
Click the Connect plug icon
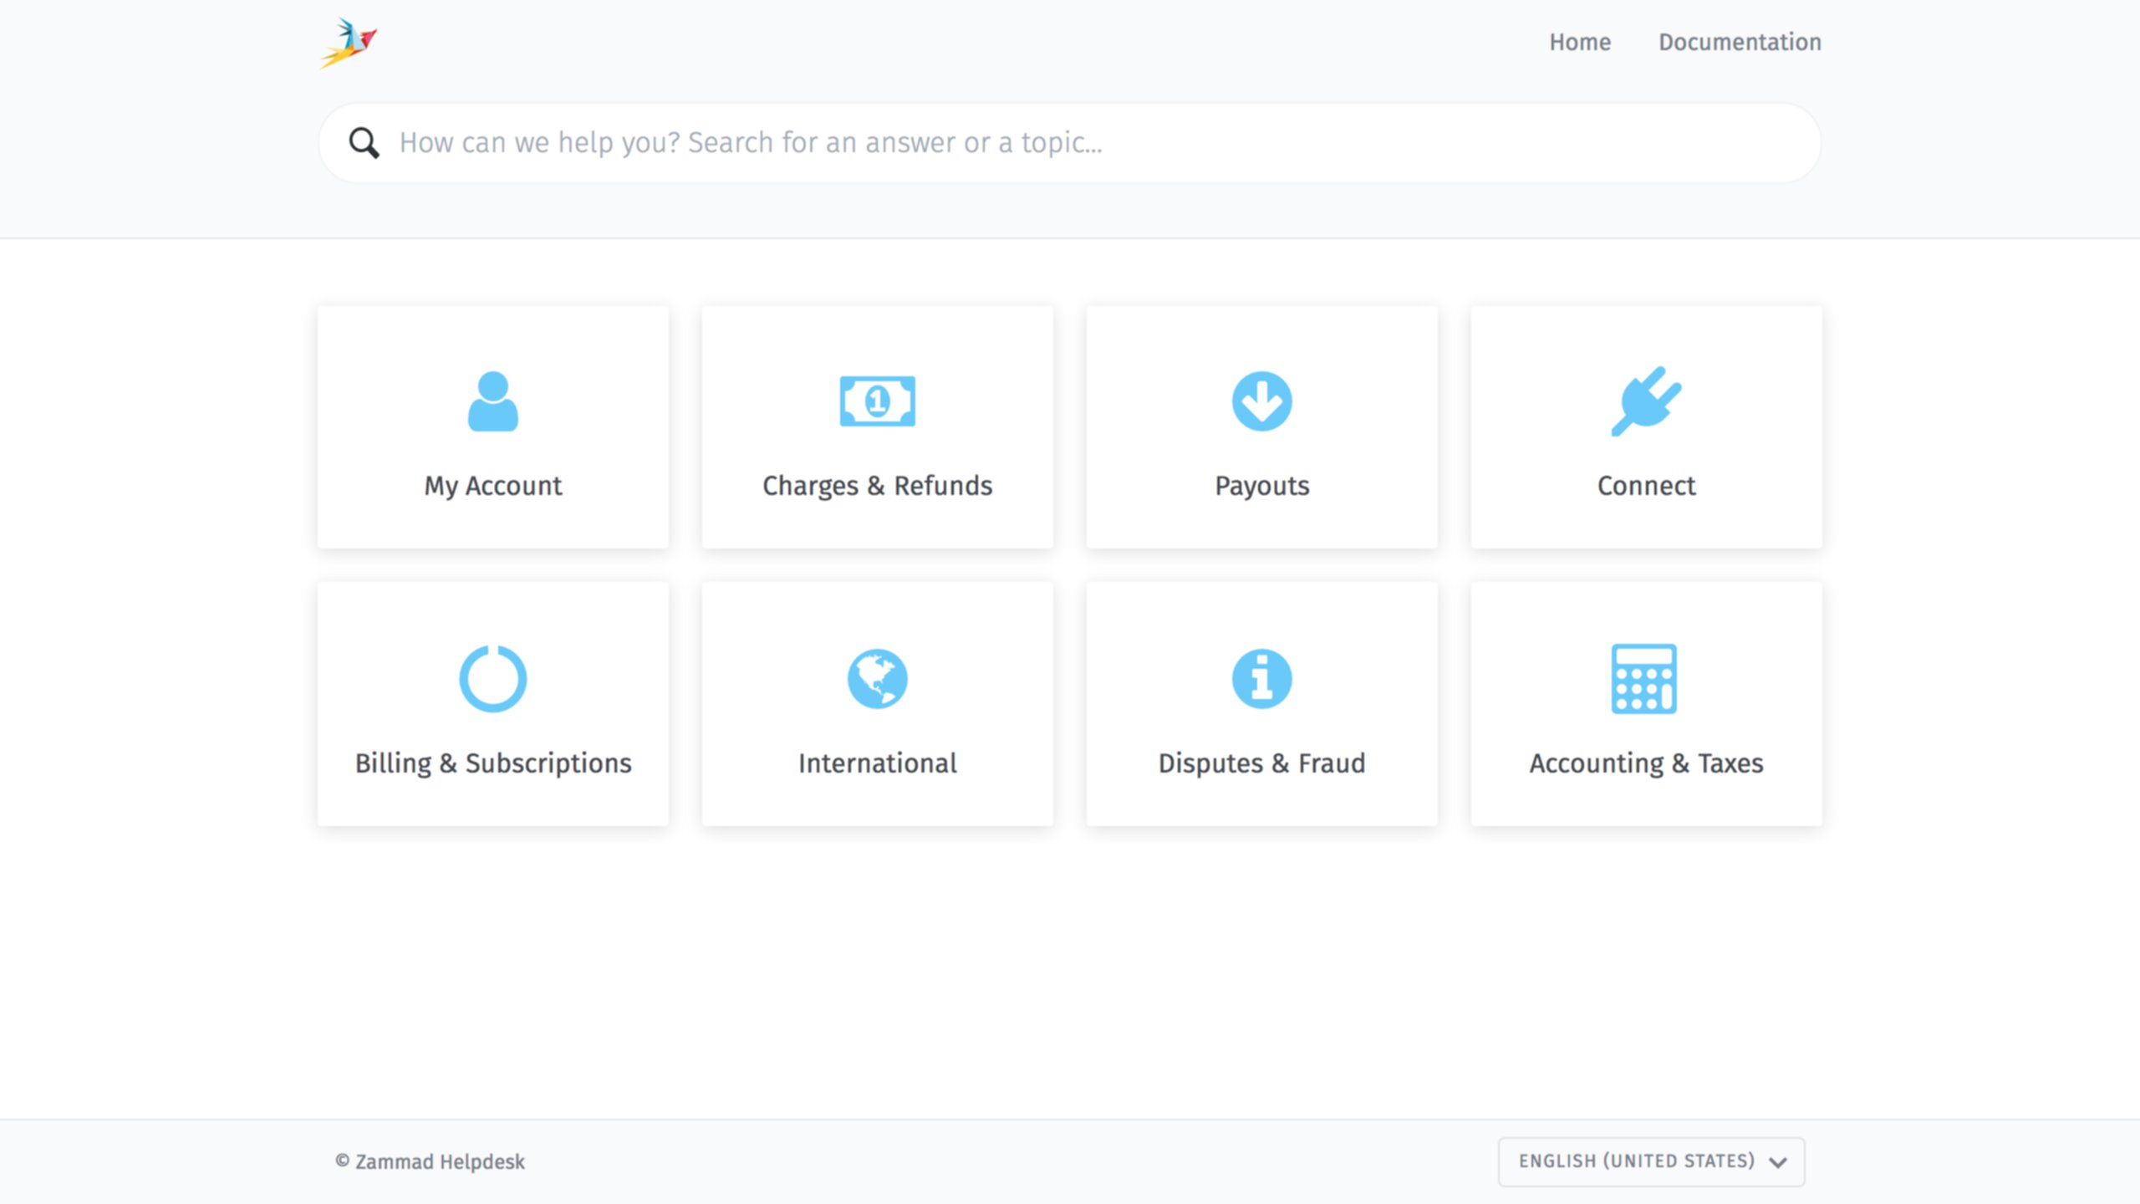click(1645, 401)
